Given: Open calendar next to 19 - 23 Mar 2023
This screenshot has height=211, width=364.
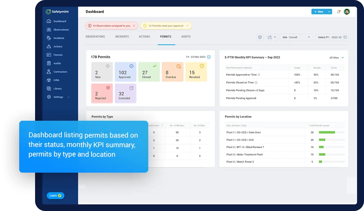Looking at the screenshot, I should click(x=209, y=57).
